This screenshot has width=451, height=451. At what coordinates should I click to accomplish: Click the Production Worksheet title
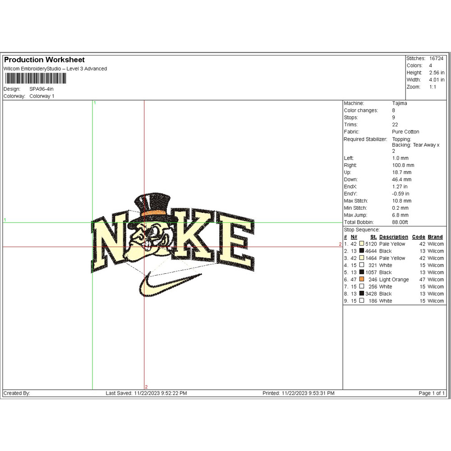44,60
